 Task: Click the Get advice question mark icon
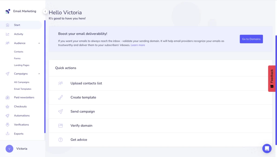61,139
